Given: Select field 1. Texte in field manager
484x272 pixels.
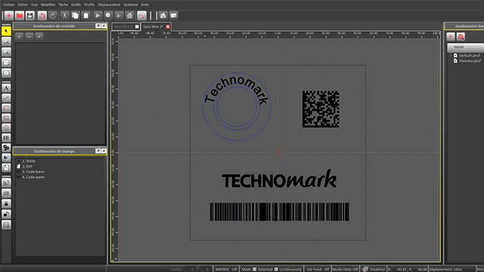Looking at the screenshot, I should [x=29, y=161].
